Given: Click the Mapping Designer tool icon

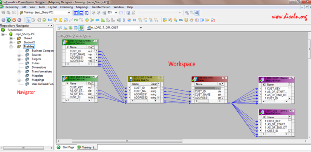Looking at the screenshot, I should coord(81,28).
